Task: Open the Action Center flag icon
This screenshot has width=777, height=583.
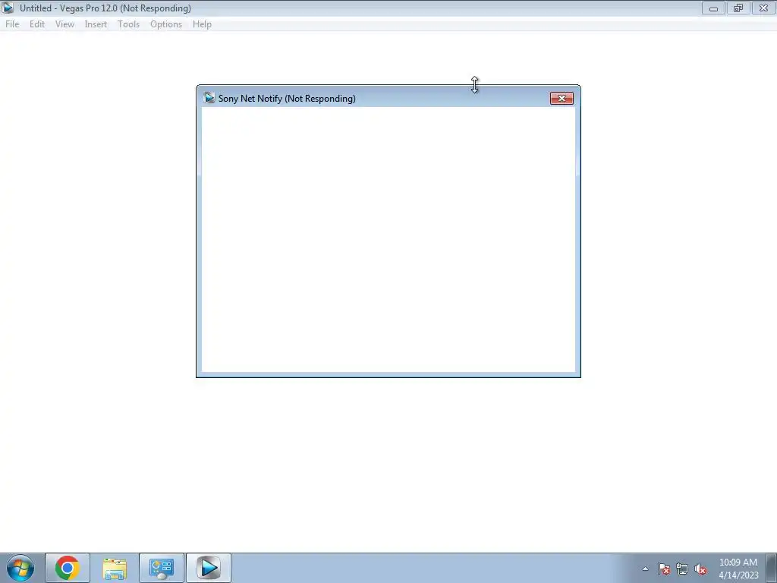Action: [x=664, y=569]
